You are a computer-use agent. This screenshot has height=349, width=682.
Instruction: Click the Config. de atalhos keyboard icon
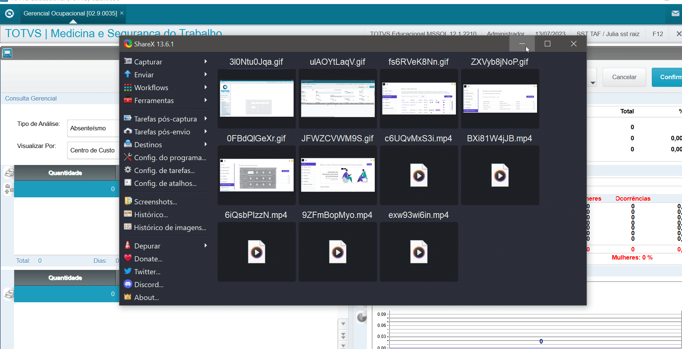pyautogui.click(x=128, y=183)
